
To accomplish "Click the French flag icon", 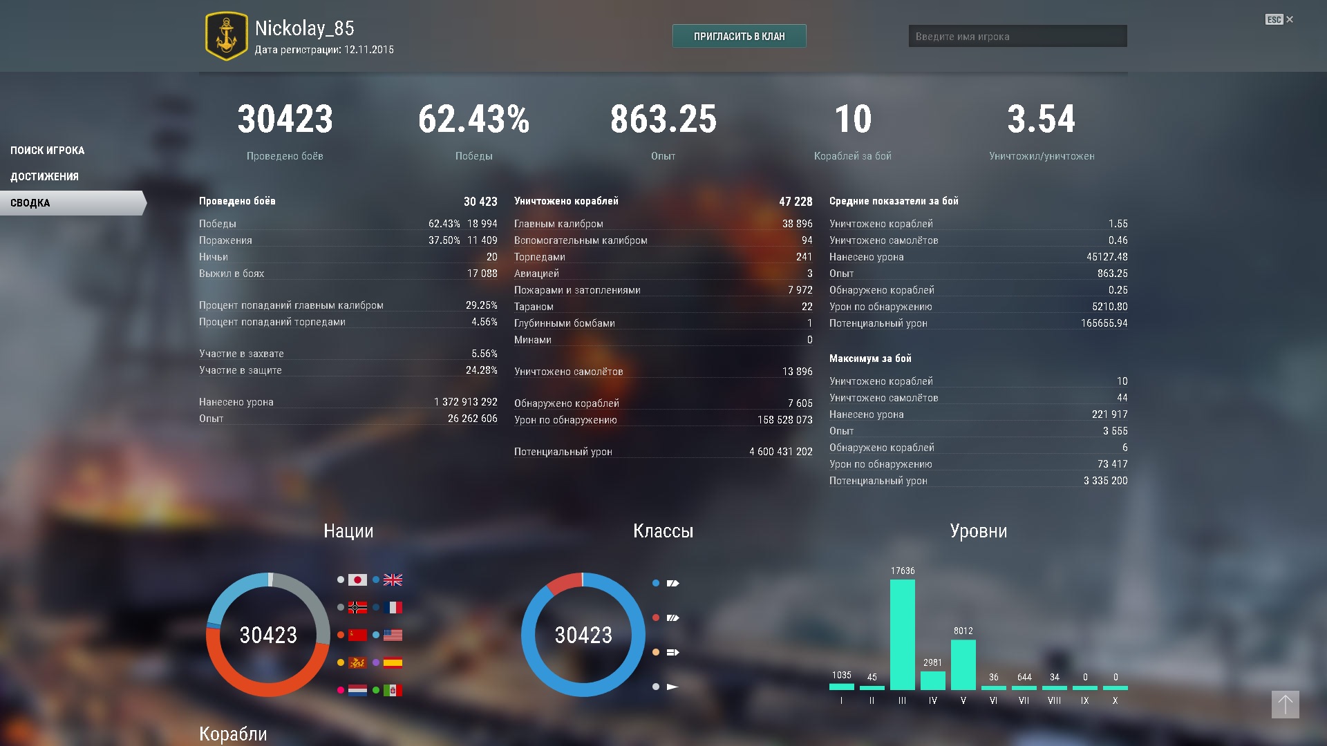I will [x=393, y=608].
